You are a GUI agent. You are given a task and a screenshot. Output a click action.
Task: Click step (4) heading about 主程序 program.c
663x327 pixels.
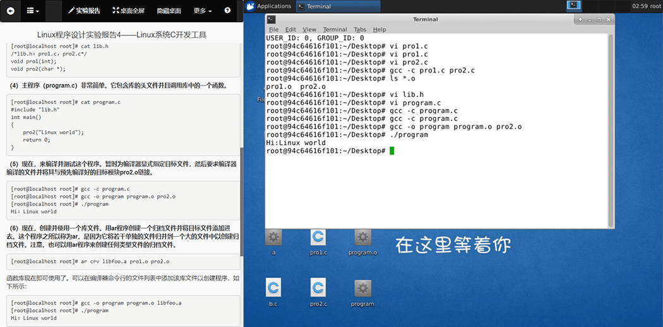click(119, 86)
